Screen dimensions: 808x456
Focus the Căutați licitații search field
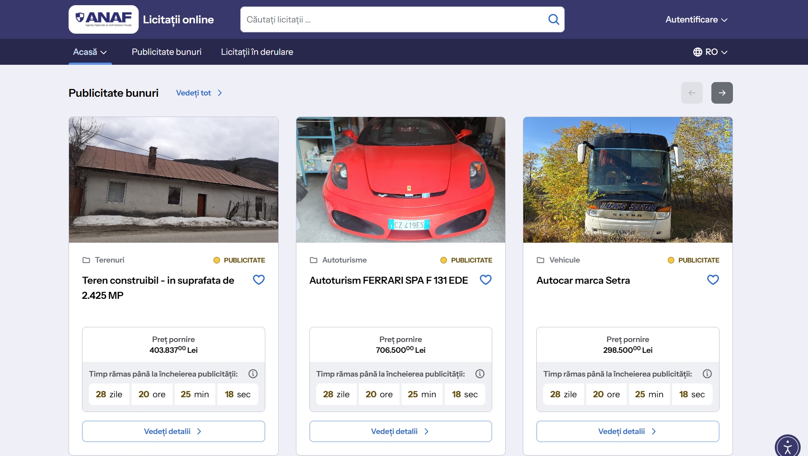coord(393,19)
